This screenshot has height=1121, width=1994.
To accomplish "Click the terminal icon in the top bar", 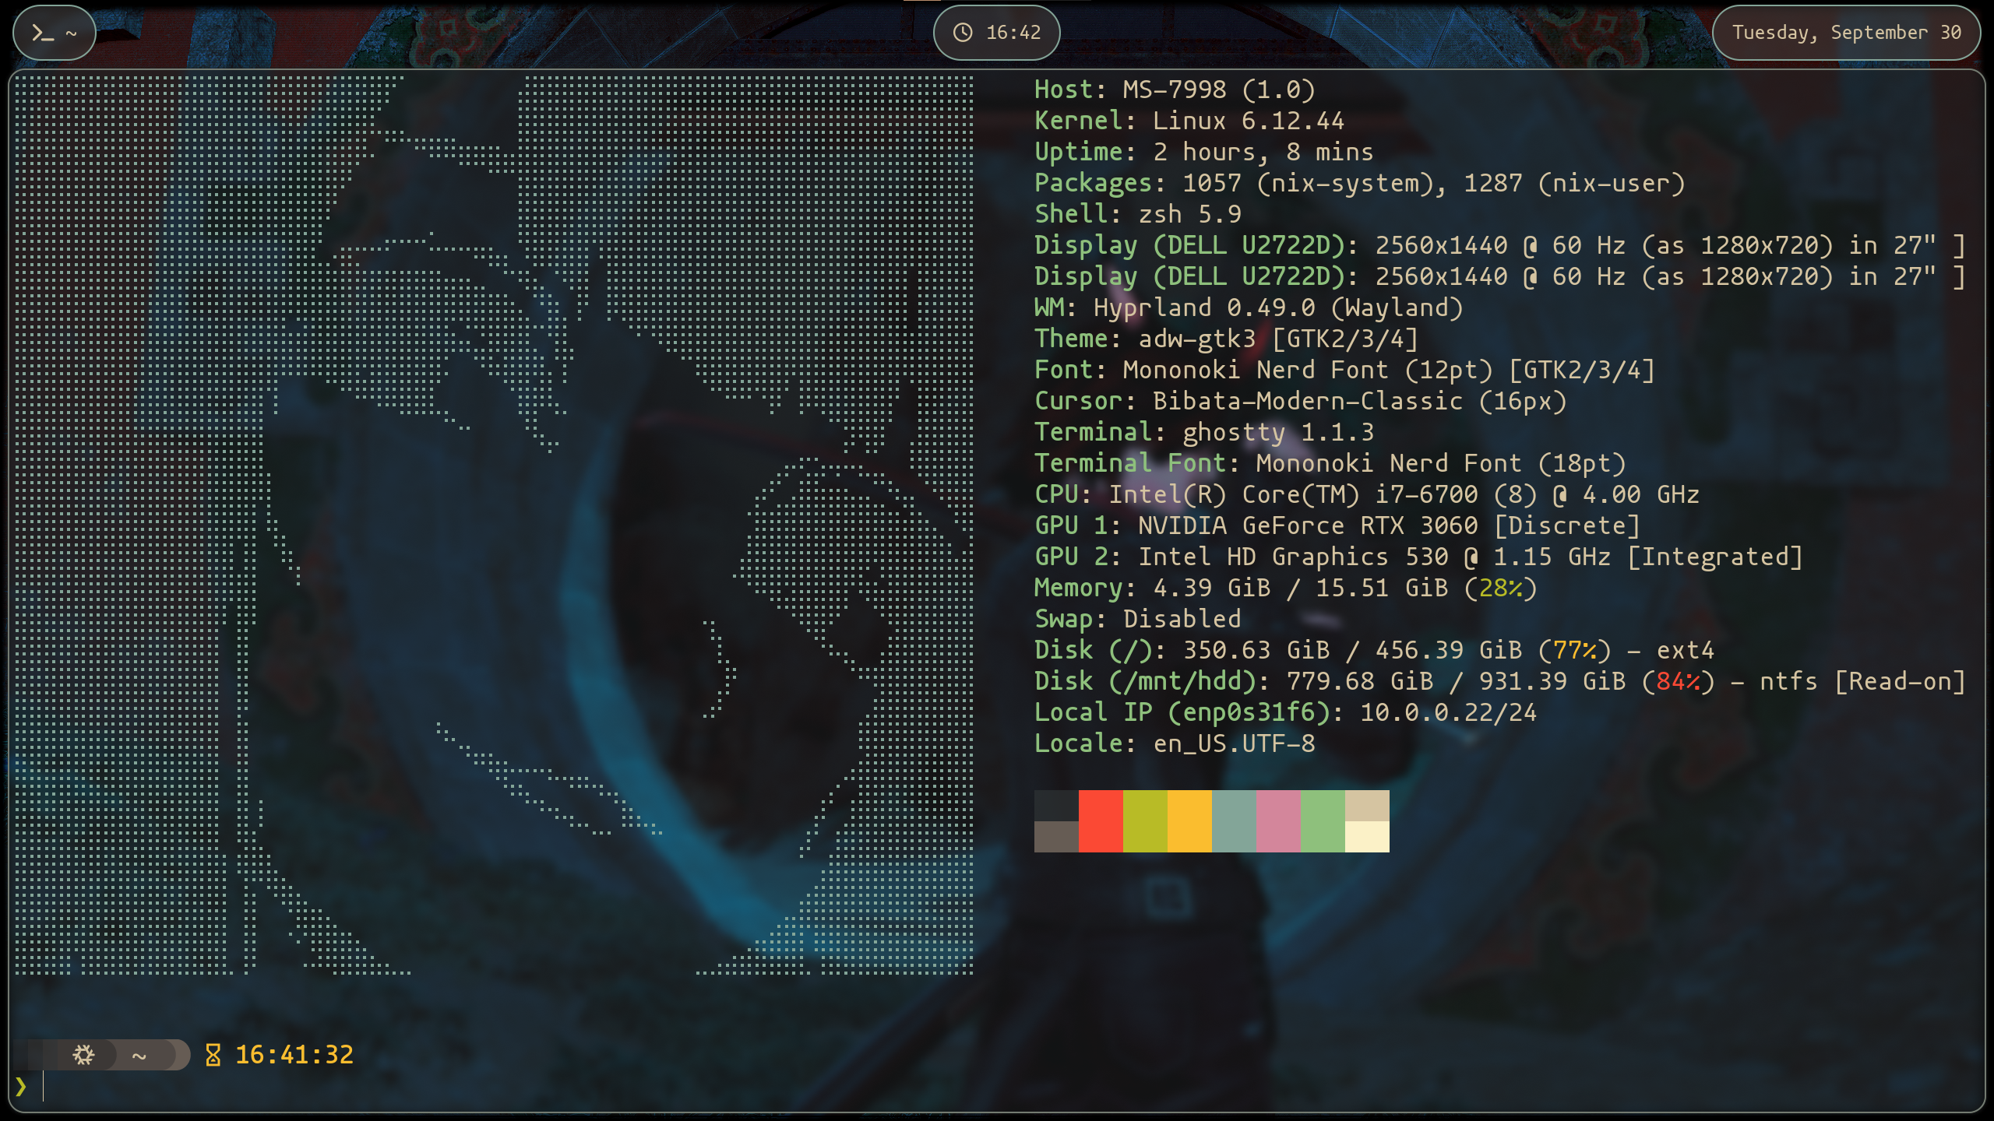I will [x=42, y=33].
